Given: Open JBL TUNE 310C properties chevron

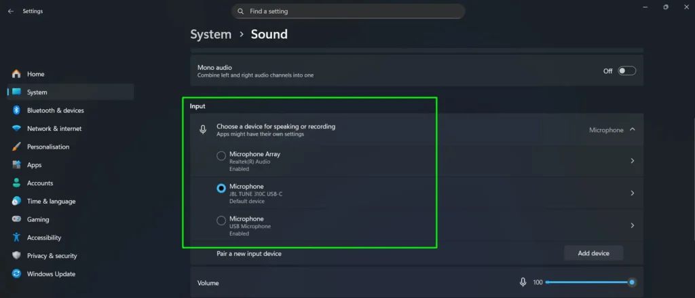Looking at the screenshot, I should point(633,193).
